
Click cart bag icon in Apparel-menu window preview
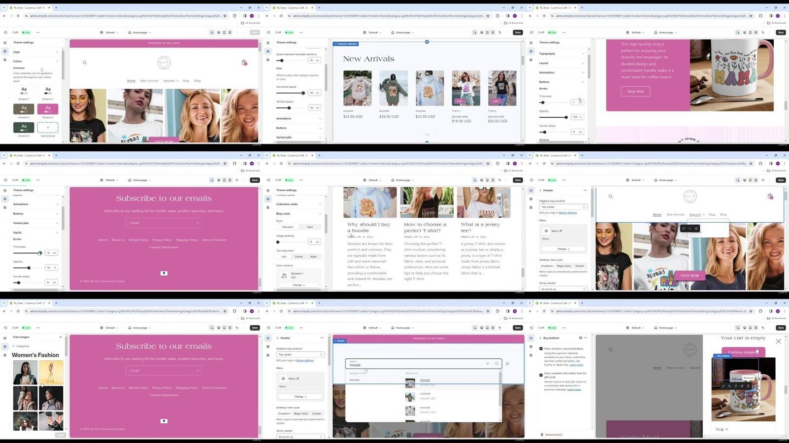[x=770, y=196]
